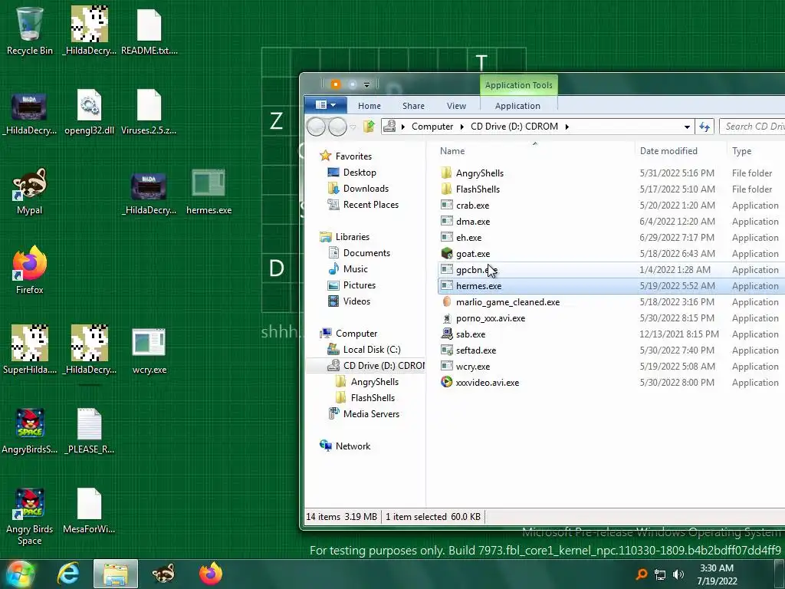Click the Windows Start orb
Viewport: 785px width, 589px height.
(x=19, y=574)
